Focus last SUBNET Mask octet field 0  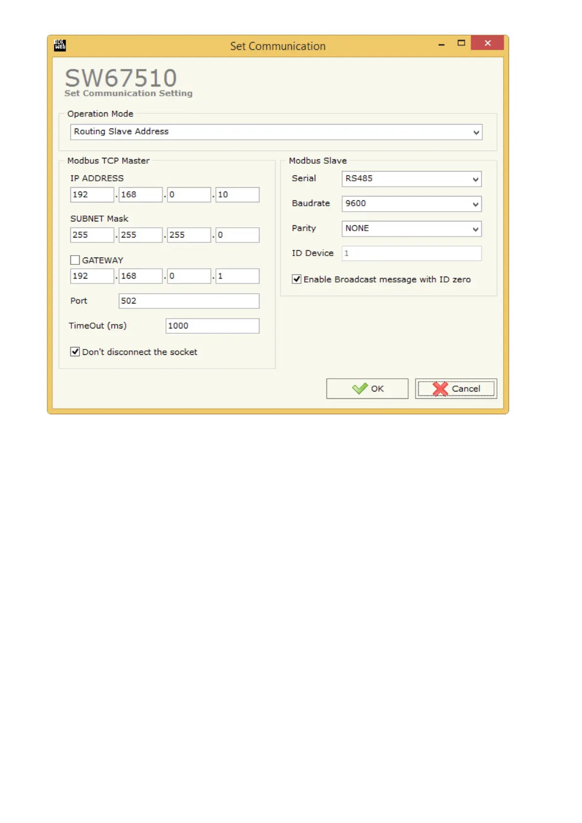point(237,235)
